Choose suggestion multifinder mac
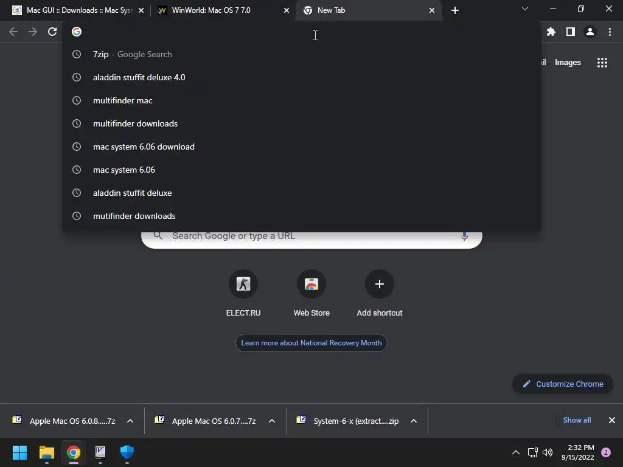This screenshot has width=623, height=467. 302,100
